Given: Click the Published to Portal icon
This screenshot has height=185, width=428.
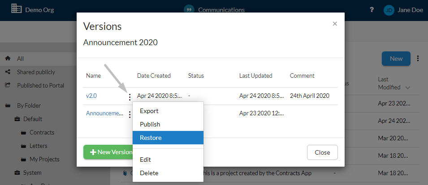Looking at the screenshot, I should pyautogui.click(x=8, y=85).
